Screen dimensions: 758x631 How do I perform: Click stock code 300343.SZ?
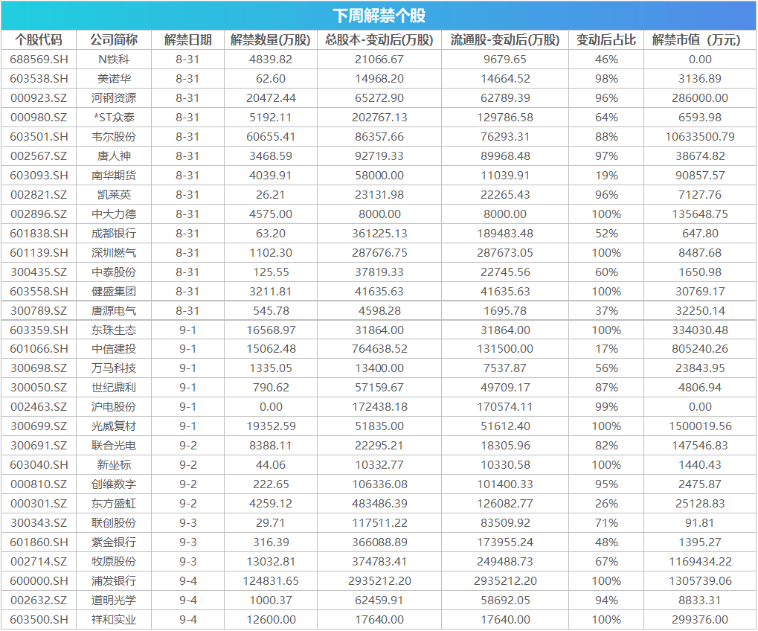39,523
